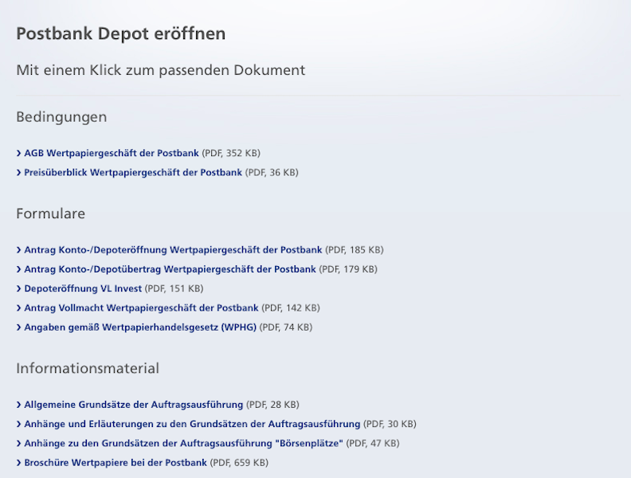Click file size text "(PDF, 30 KB)"
Viewport: 631px width, 478px height.
[390, 424]
